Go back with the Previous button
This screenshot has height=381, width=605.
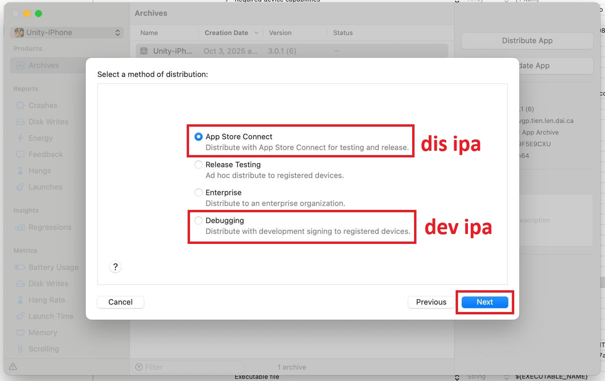pos(431,302)
